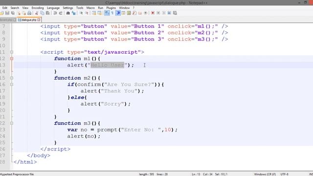Toggle synchronized horizontal scrolling
The width and height of the screenshot is (313, 176).
click(99, 13)
